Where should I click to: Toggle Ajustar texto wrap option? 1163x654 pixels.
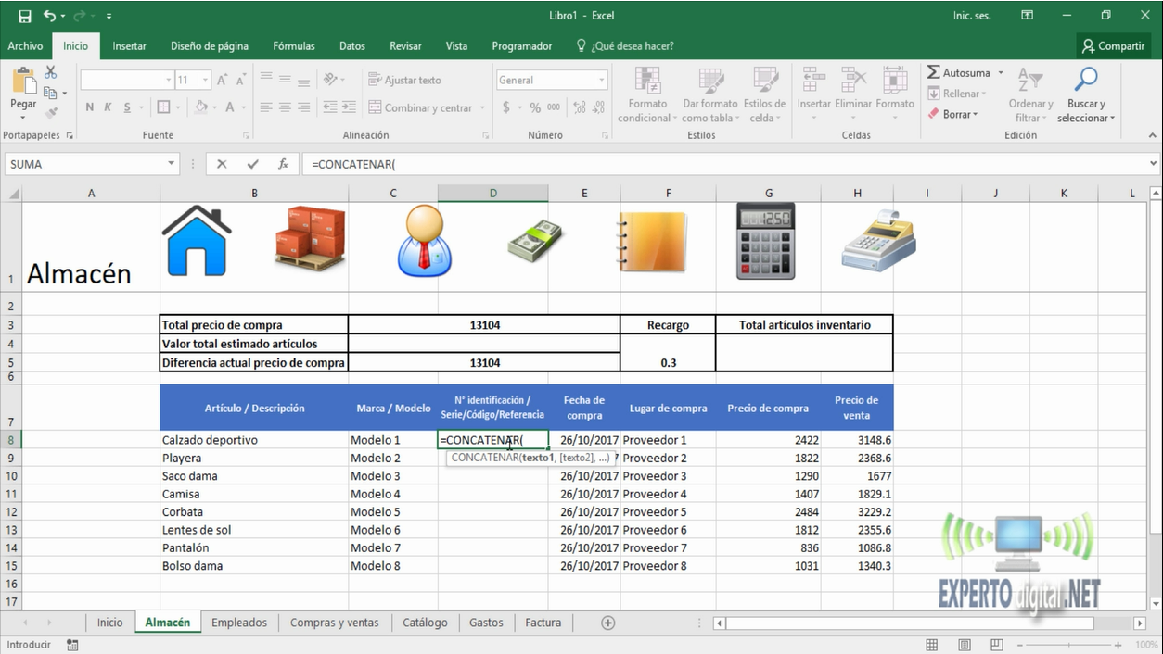click(404, 81)
